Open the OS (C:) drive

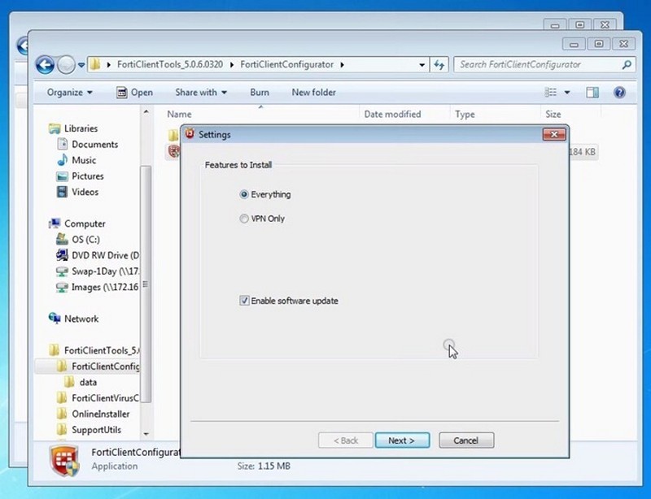[85, 240]
